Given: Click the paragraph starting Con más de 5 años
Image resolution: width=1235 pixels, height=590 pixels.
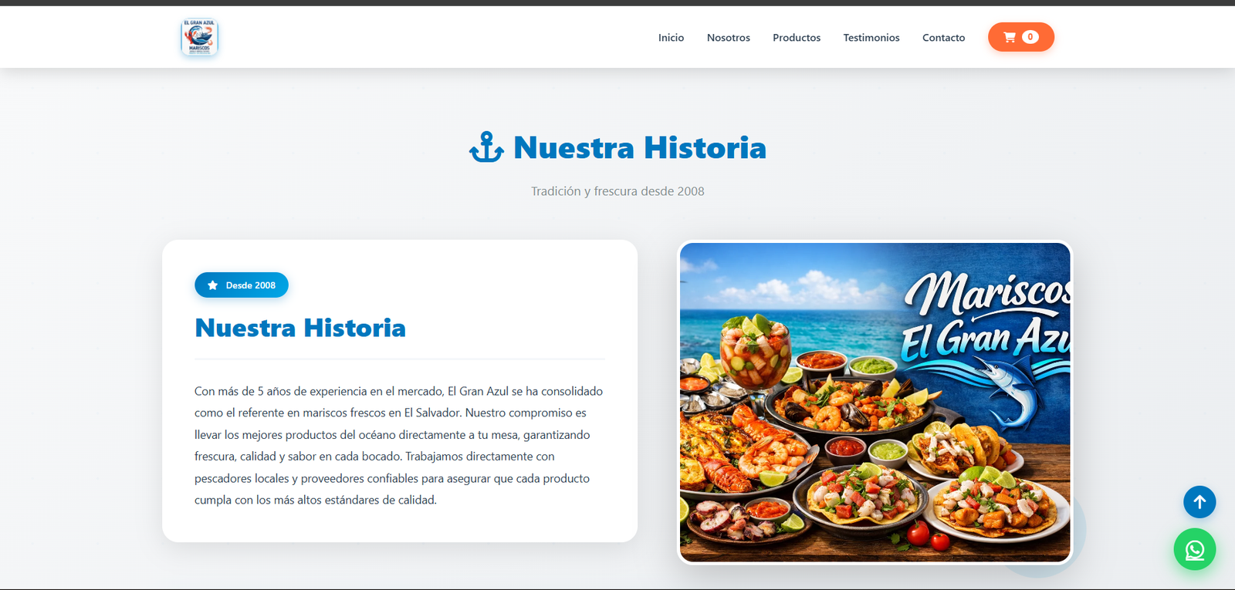Looking at the screenshot, I should [x=399, y=446].
